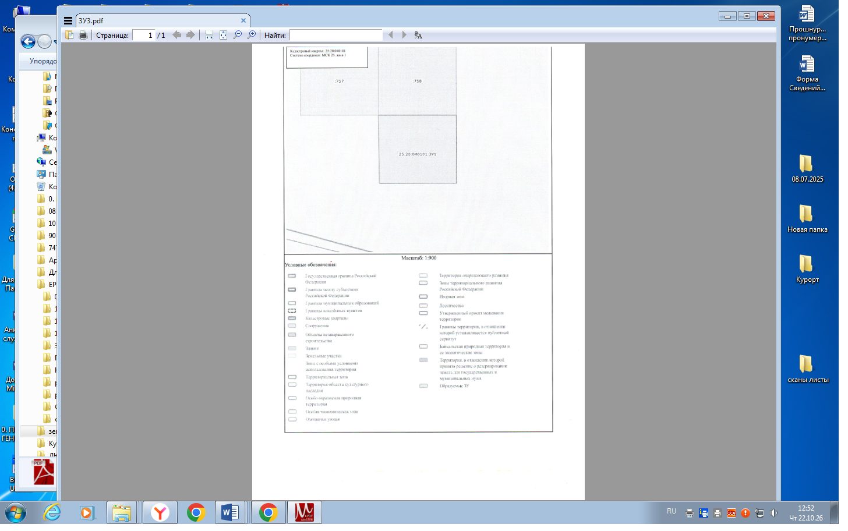Click the Условные обозначения: heading
The image size is (848, 531).
pos(310,265)
